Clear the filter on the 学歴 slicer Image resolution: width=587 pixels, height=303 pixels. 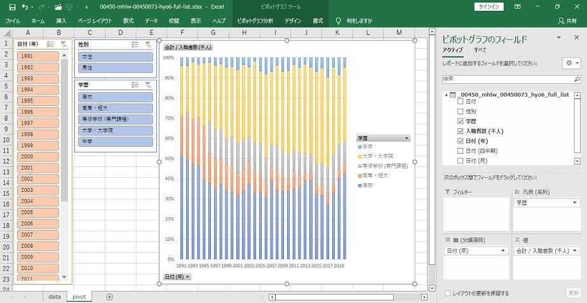coord(147,84)
